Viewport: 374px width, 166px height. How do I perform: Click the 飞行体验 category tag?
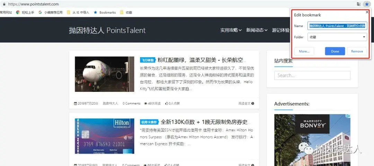(x=148, y=60)
